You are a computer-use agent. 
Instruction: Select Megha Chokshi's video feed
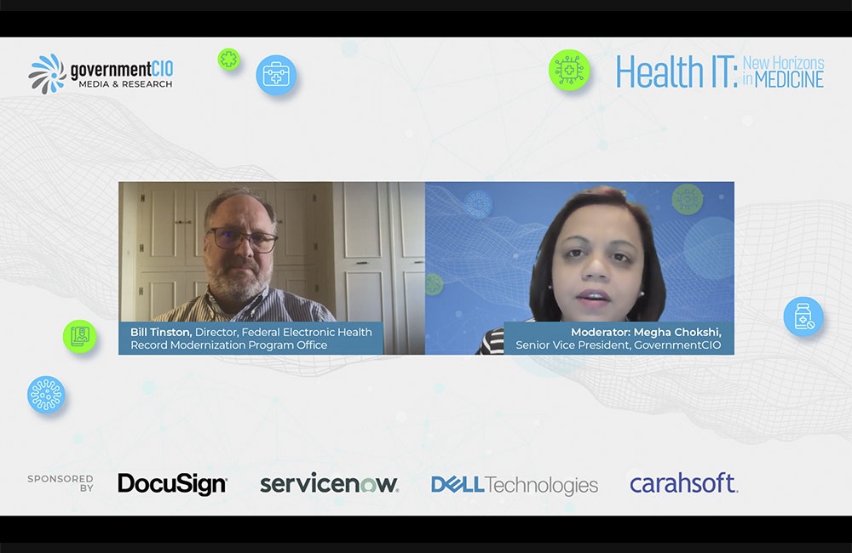(579, 251)
